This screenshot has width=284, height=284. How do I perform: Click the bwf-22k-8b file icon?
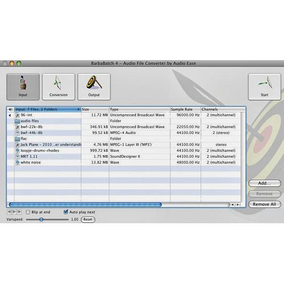tap(18, 127)
